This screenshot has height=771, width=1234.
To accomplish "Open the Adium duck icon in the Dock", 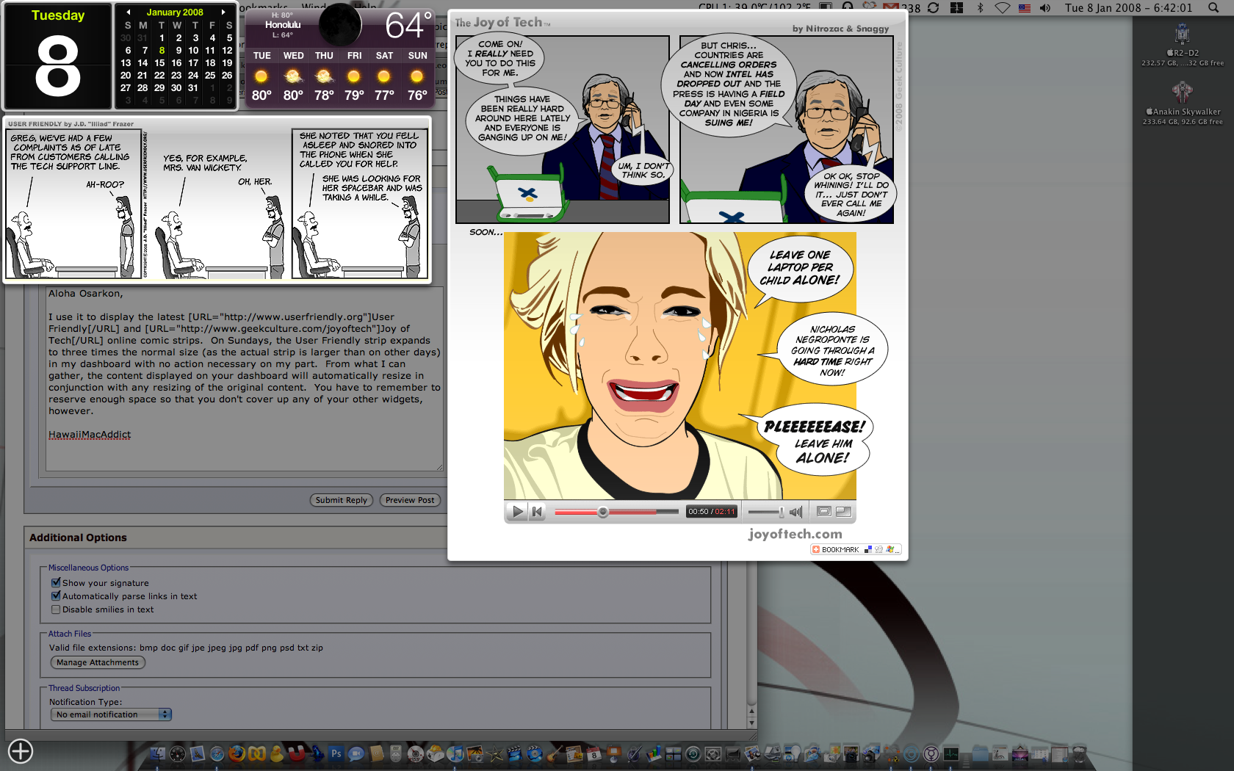I will pos(277,754).
